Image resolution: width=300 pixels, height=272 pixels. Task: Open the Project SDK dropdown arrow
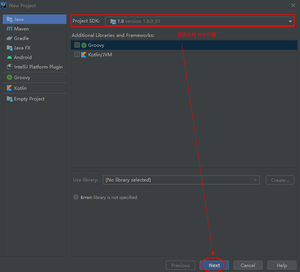(290, 21)
